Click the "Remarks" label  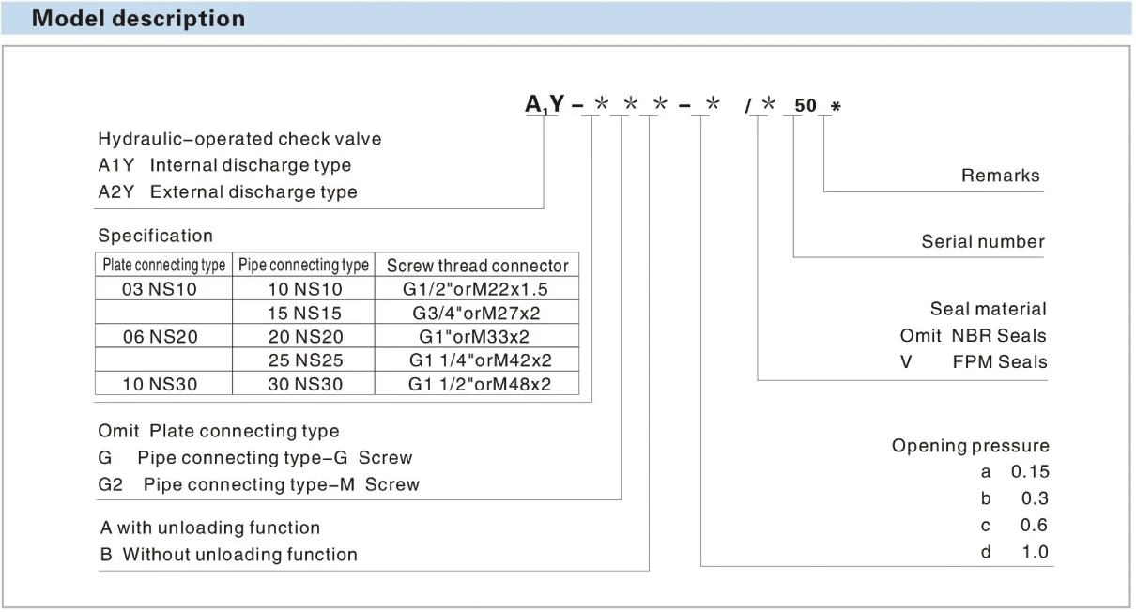pos(1000,176)
